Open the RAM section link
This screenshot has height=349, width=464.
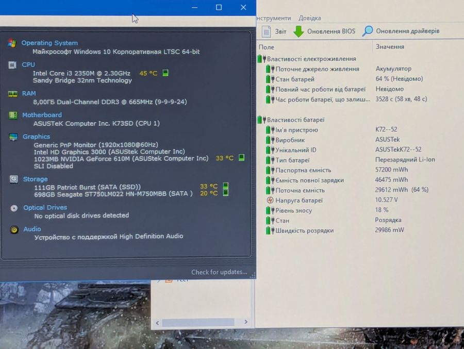pos(29,93)
